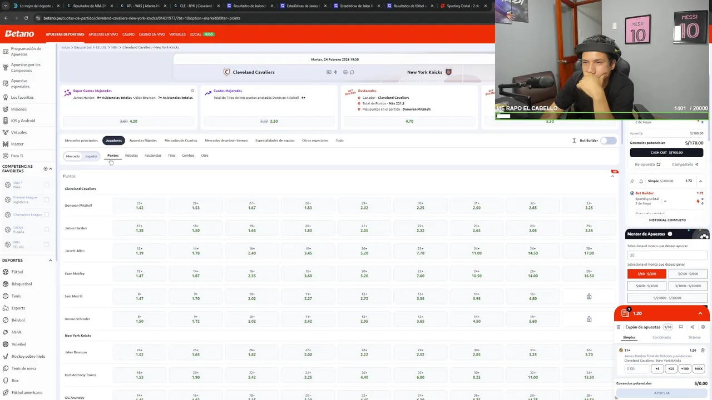Click the MÁX stake button
This screenshot has width=712, height=400.
(699, 368)
